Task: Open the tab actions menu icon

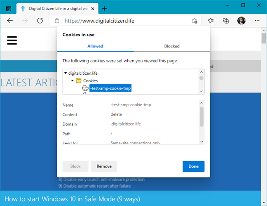Action: pos(9,9)
